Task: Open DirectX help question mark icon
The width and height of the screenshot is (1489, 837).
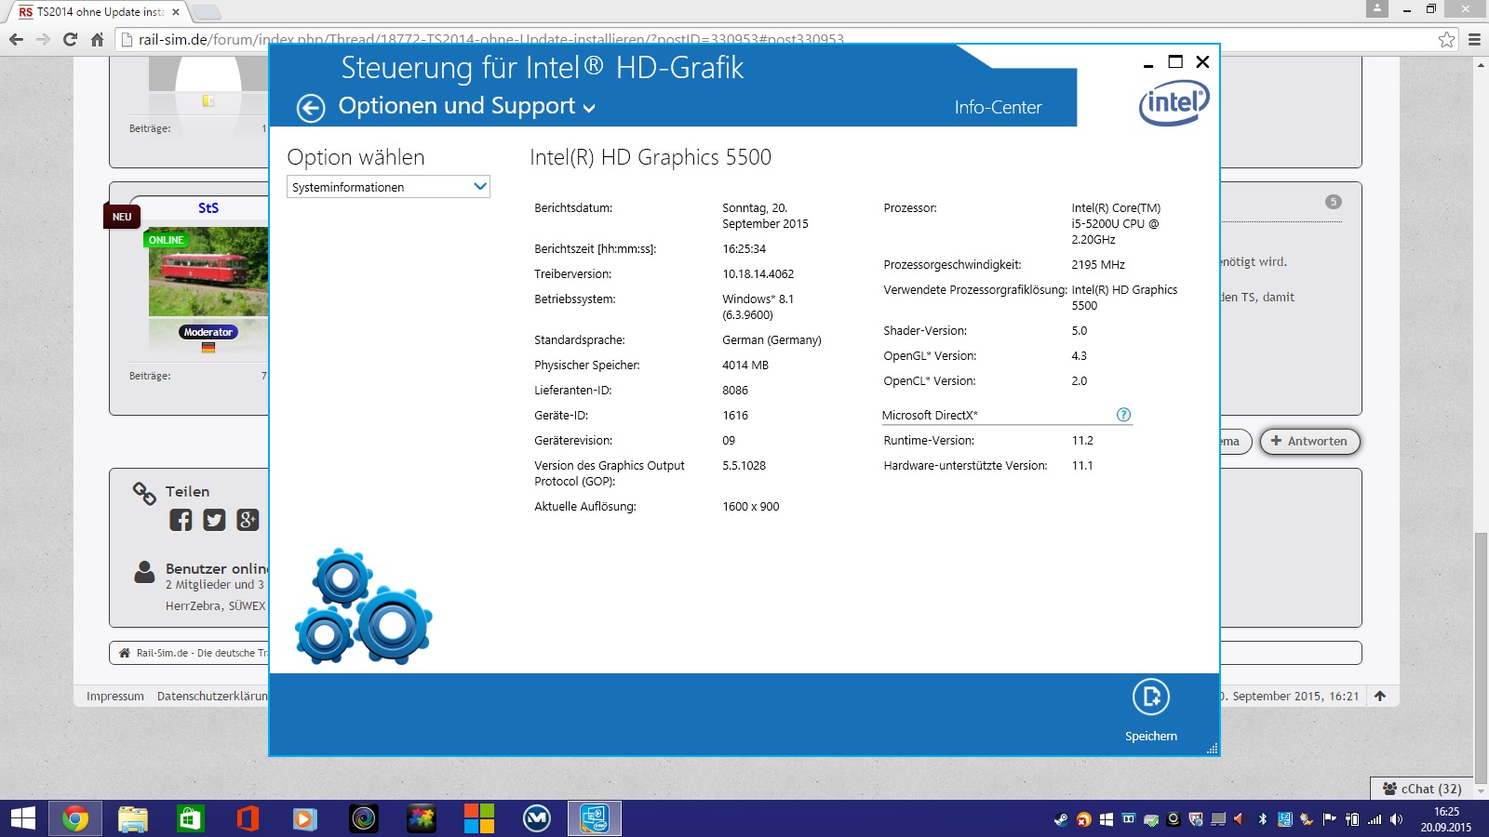Action: [1123, 415]
